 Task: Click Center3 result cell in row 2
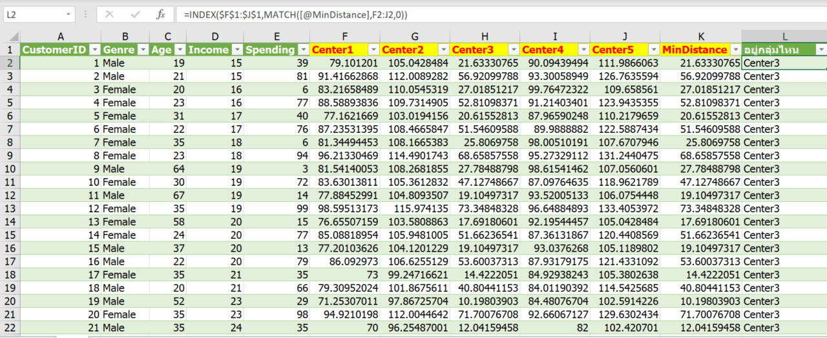pyautogui.click(x=784, y=63)
